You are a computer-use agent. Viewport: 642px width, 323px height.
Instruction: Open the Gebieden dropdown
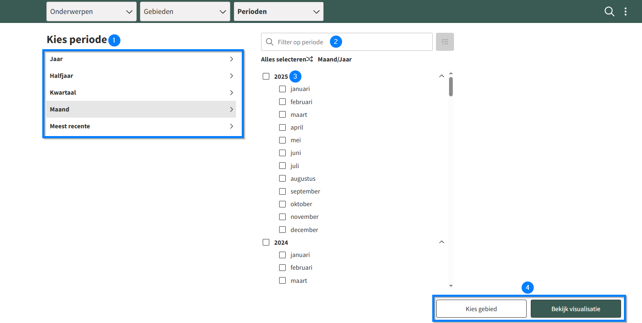tap(185, 11)
